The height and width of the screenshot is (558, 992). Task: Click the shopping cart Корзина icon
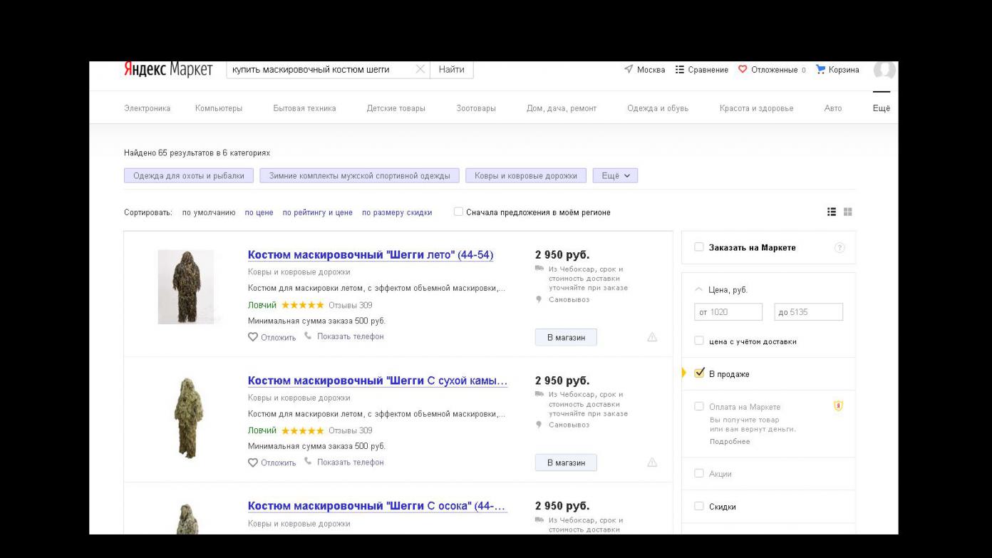coord(820,70)
